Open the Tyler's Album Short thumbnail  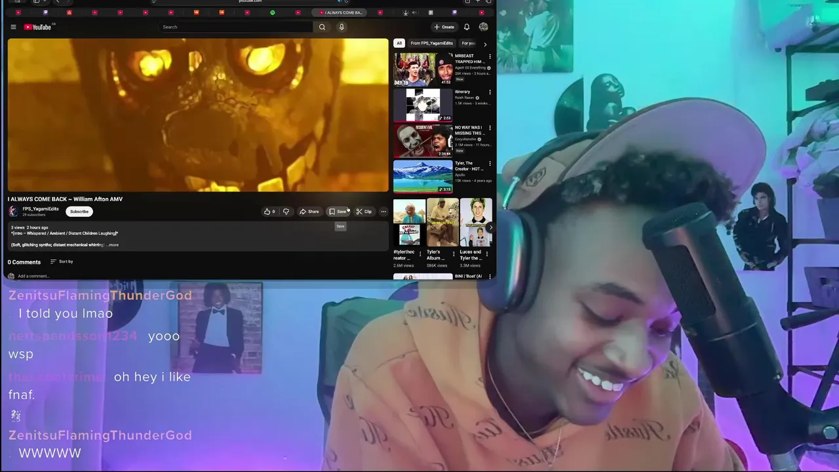[442, 222]
